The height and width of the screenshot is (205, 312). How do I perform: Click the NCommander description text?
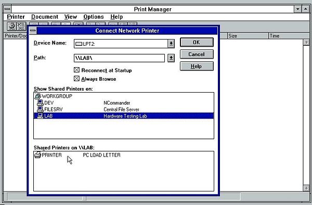coord(117,103)
